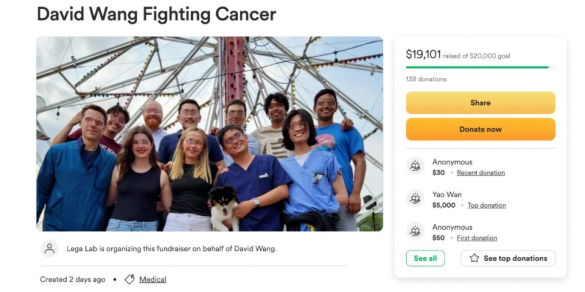Click the $19,101 raised amount
This screenshot has height=292, width=585.
point(423,54)
